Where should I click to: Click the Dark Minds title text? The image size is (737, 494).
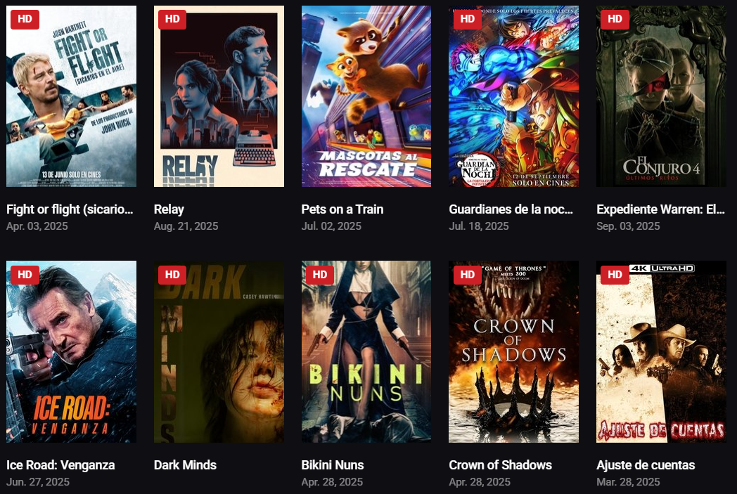(x=185, y=465)
